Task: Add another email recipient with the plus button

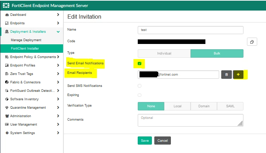Action: pyautogui.click(x=238, y=75)
